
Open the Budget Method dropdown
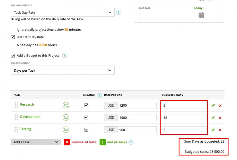click(x=63, y=70)
